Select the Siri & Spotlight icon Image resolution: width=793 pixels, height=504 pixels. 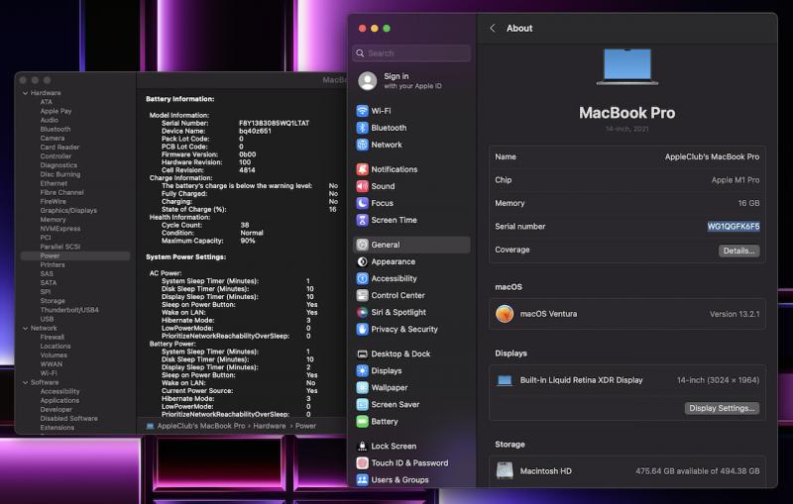click(x=362, y=312)
